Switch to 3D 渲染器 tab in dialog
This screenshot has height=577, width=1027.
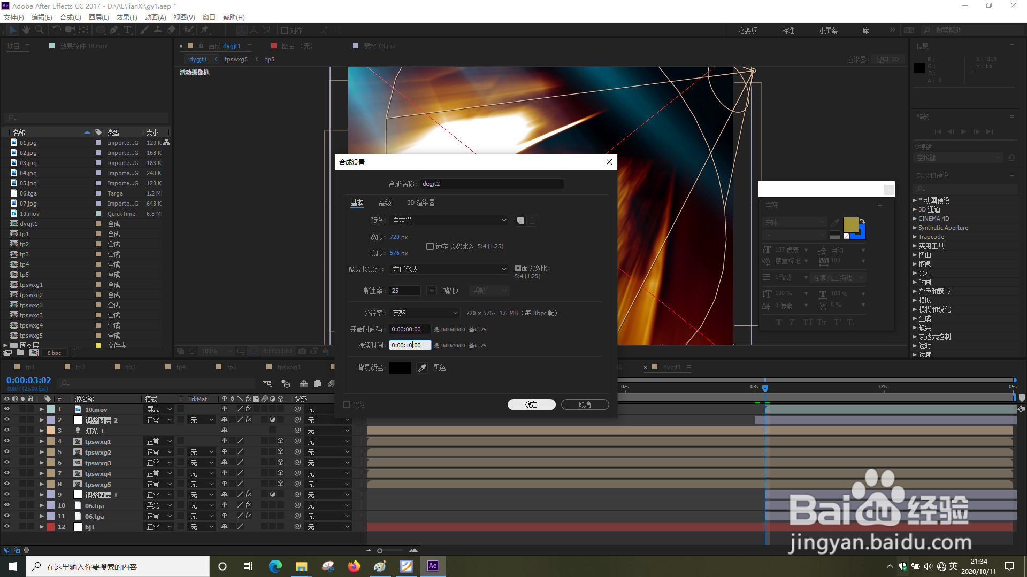(421, 202)
